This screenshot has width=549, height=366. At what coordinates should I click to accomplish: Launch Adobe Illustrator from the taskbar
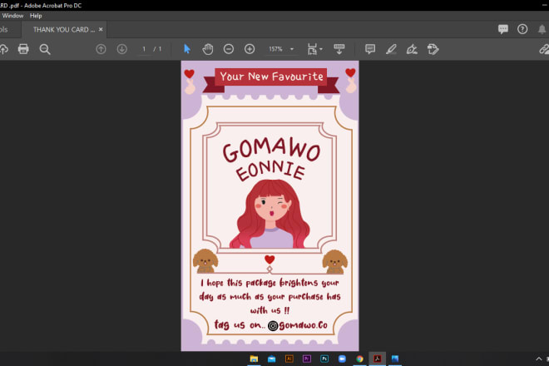tap(289, 359)
